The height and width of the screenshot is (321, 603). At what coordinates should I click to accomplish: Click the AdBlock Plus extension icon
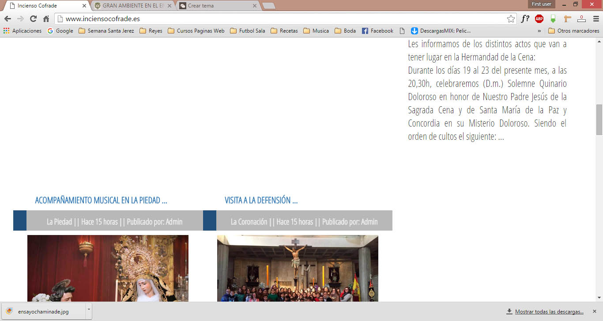tap(539, 19)
